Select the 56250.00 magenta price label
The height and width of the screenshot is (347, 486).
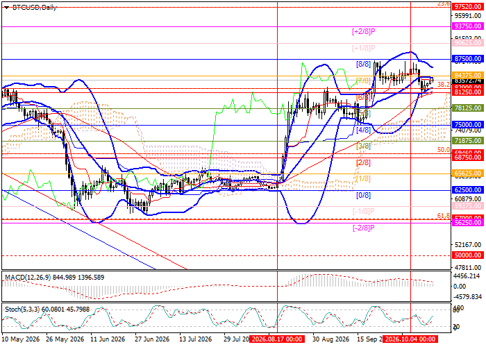click(468, 223)
